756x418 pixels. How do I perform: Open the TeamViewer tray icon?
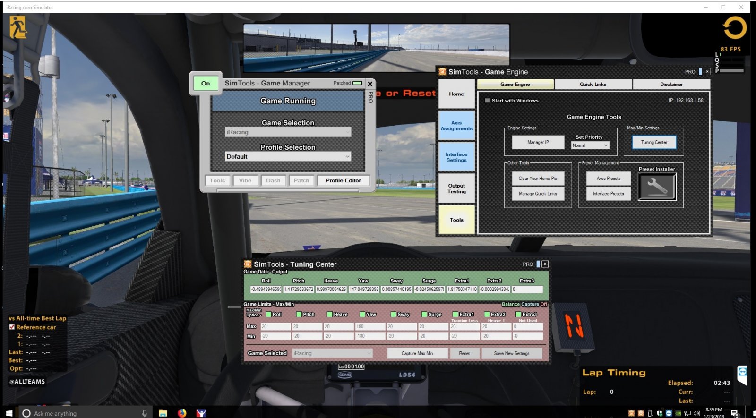(x=669, y=413)
